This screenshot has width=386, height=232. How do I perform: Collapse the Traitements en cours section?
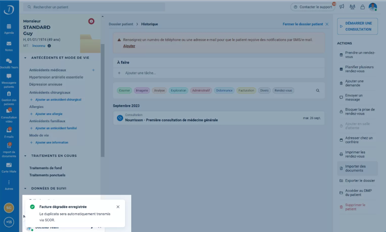click(25, 156)
